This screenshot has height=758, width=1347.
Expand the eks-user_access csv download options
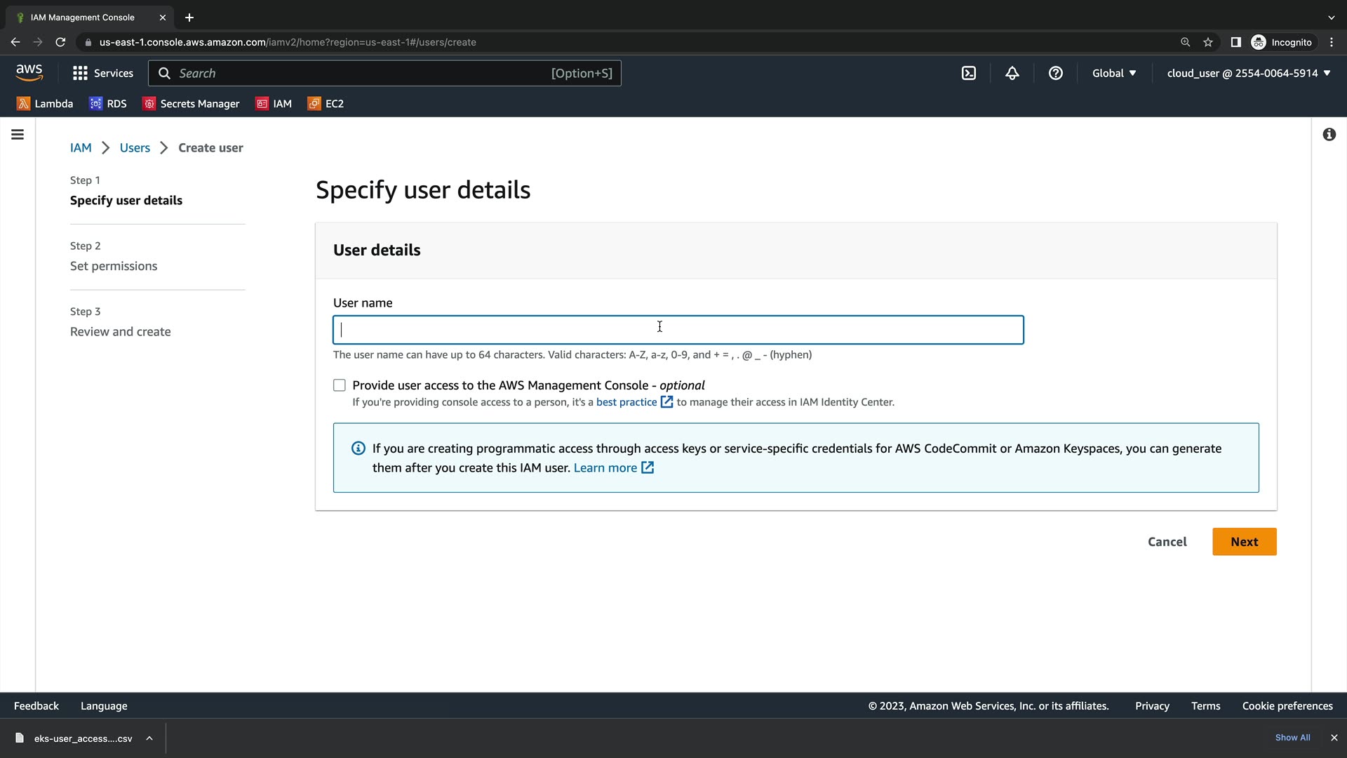149,738
